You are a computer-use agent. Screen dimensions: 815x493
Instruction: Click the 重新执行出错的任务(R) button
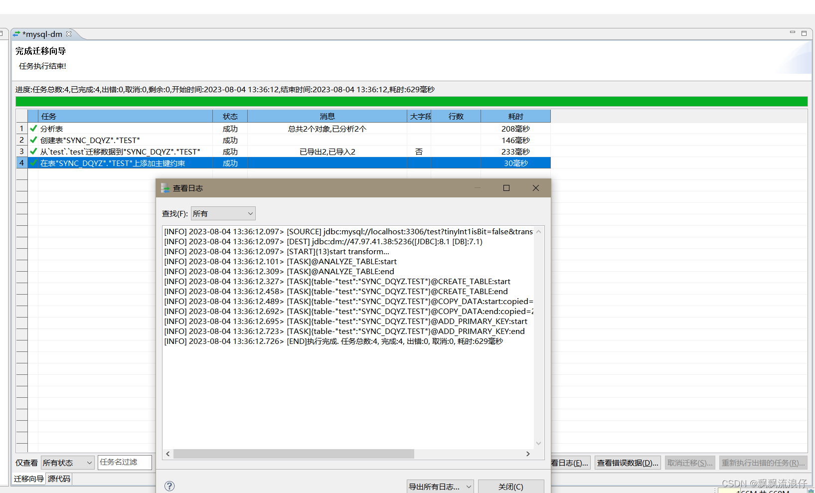763,463
